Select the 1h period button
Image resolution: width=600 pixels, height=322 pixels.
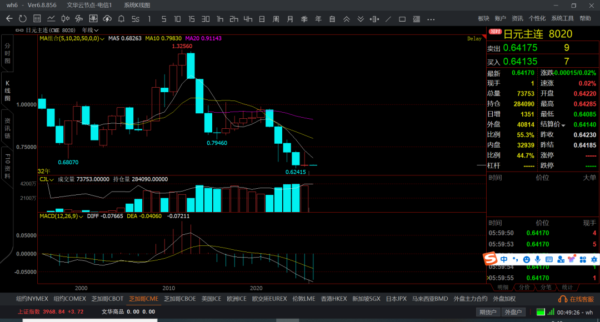[220, 19]
